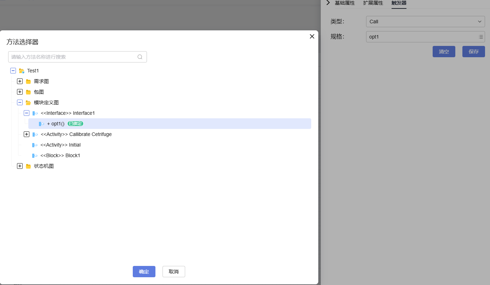
Task: Click the 需求图 folder icon
Action: [x=28, y=82]
